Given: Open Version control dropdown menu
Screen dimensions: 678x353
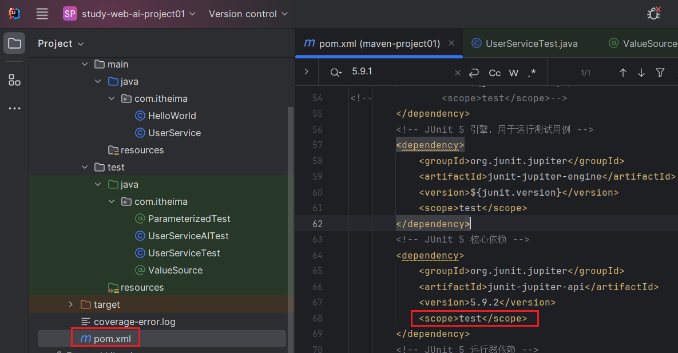Looking at the screenshot, I should coord(248,14).
